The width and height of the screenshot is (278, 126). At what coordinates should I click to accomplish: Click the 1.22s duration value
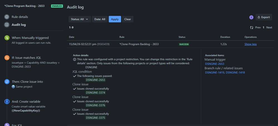223,44
